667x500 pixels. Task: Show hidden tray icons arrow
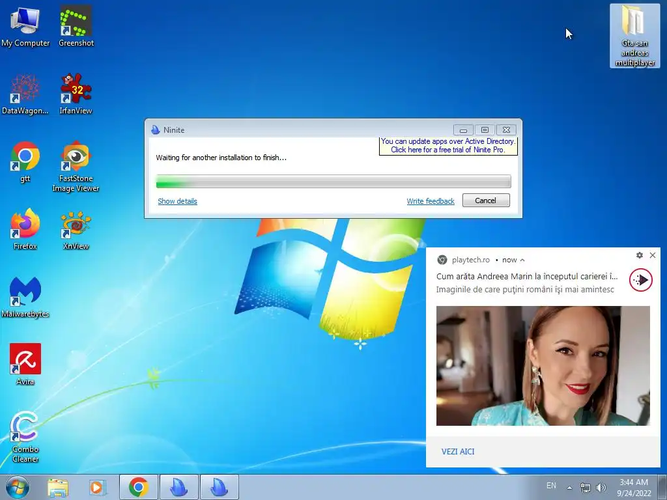coord(569,488)
